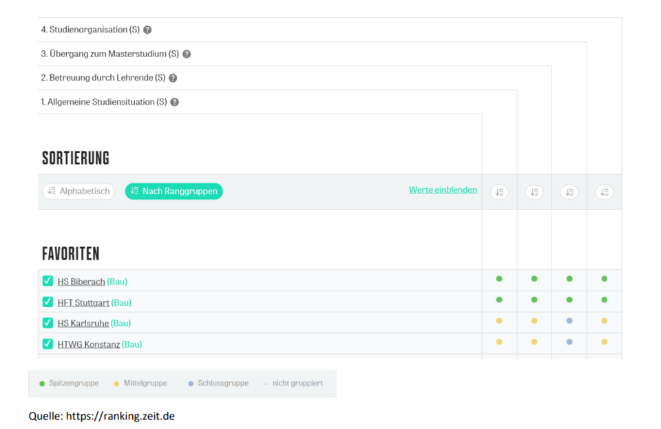This screenshot has height=429, width=661.
Task: Click HS Karlsruhe blue Schlussgruppe dot
Action: click(x=569, y=321)
